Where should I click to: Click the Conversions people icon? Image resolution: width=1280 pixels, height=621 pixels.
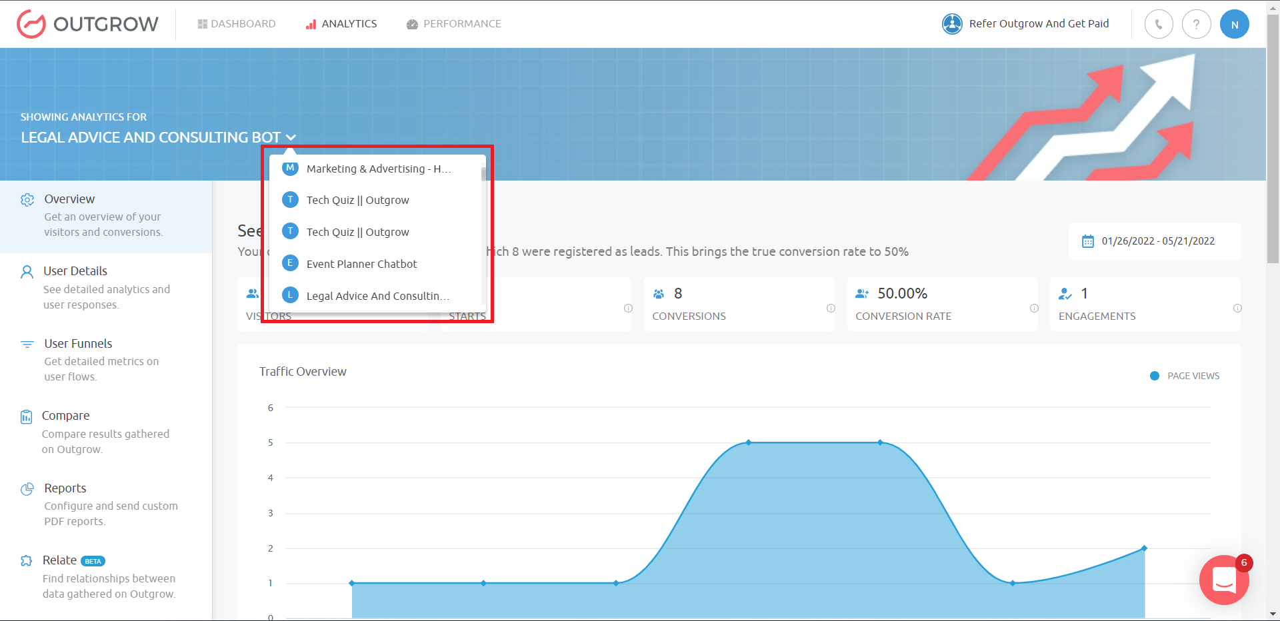[659, 294]
